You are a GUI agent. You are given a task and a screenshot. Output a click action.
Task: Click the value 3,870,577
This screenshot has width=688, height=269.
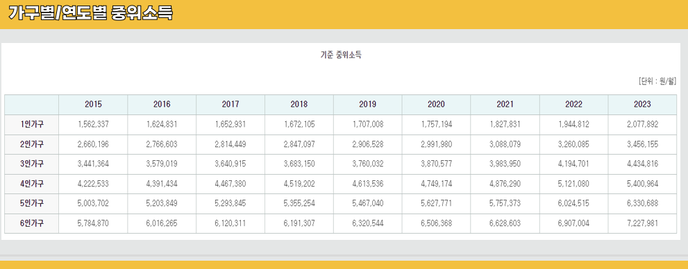pyautogui.click(x=436, y=164)
